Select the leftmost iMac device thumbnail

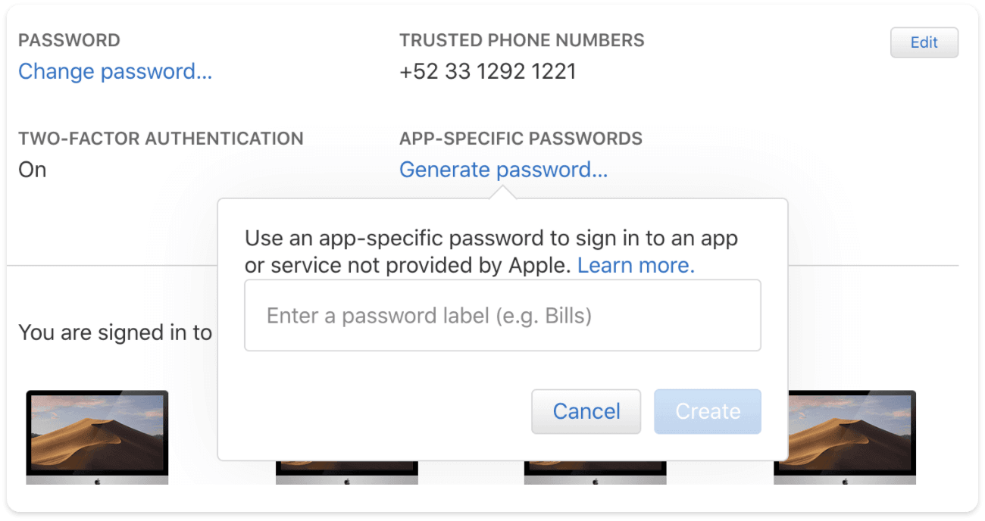97,437
